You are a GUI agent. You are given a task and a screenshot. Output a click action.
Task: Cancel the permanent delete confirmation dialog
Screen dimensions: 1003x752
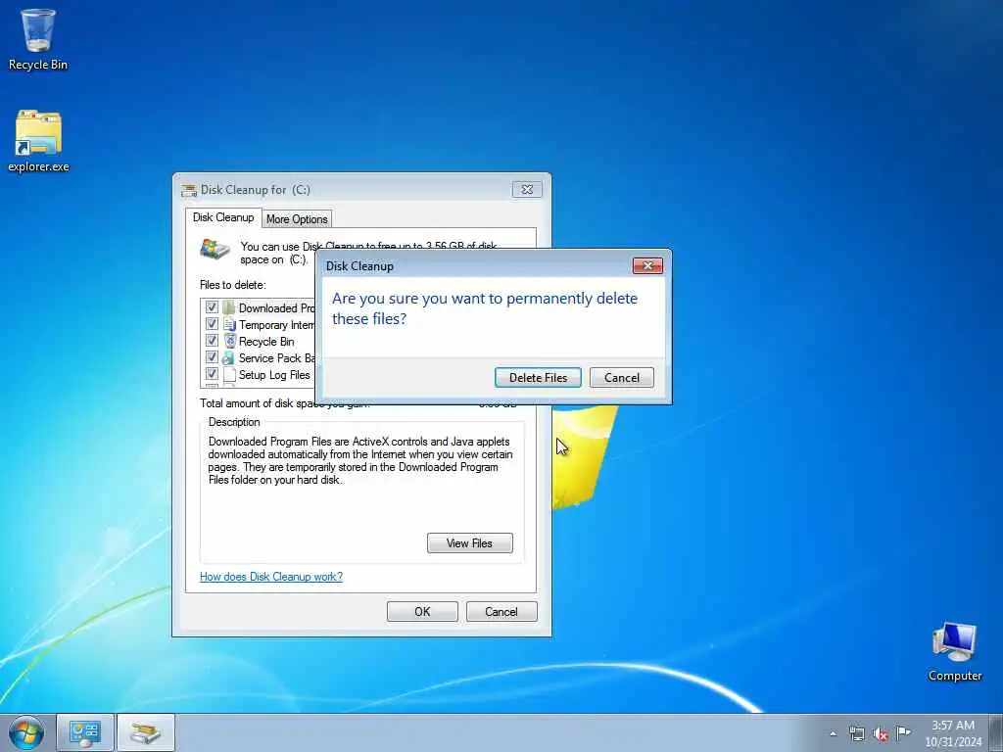[621, 377]
